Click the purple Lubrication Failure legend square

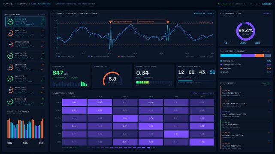[x=221, y=65]
